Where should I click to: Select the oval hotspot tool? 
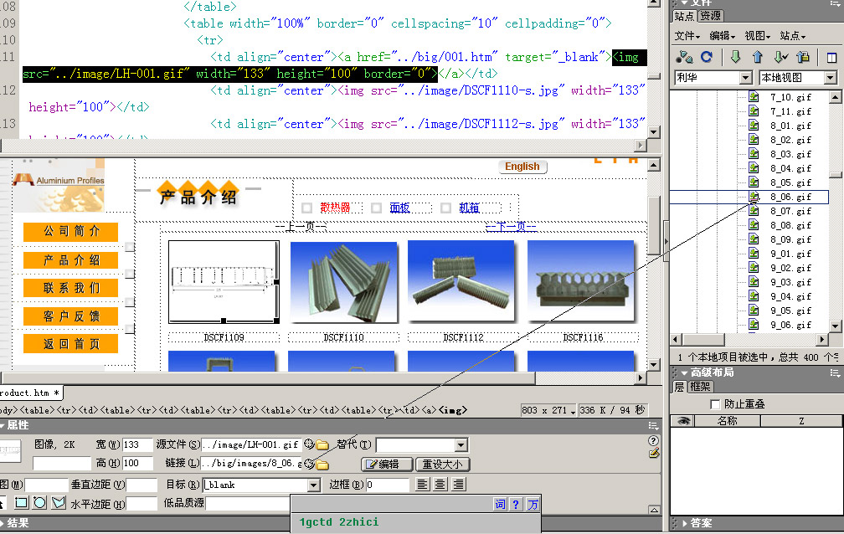pyautogui.click(x=40, y=503)
